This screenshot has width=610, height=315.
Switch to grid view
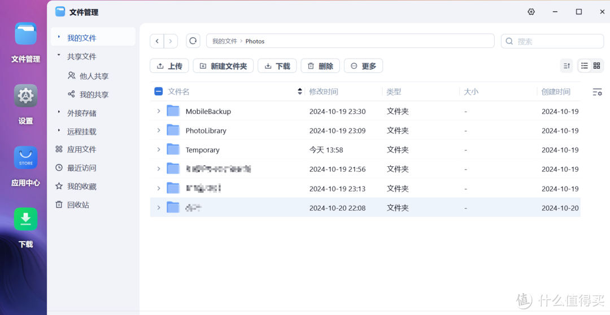(596, 66)
